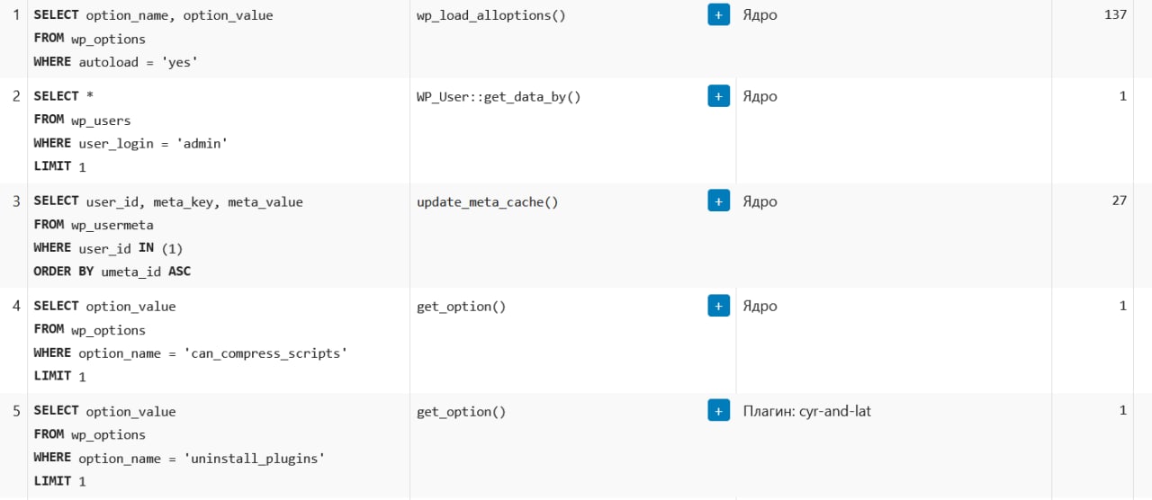Click get_option() caller in row 4

[461, 307]
